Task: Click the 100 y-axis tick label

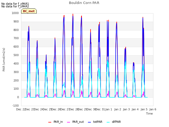Action: tap(16, 89)
